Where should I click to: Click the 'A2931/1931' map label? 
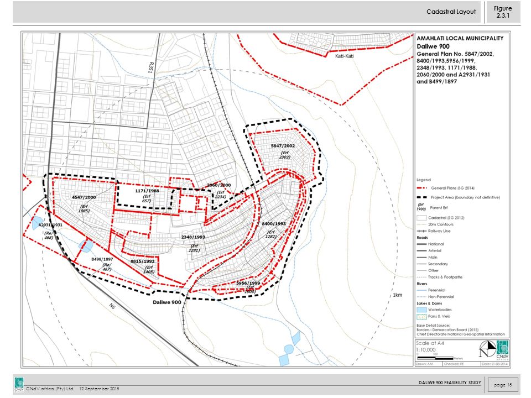pos(50,225)
